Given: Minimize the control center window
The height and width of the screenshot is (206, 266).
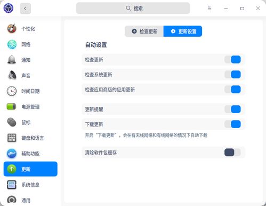Looking at the screenshot, I should (226, 9).
